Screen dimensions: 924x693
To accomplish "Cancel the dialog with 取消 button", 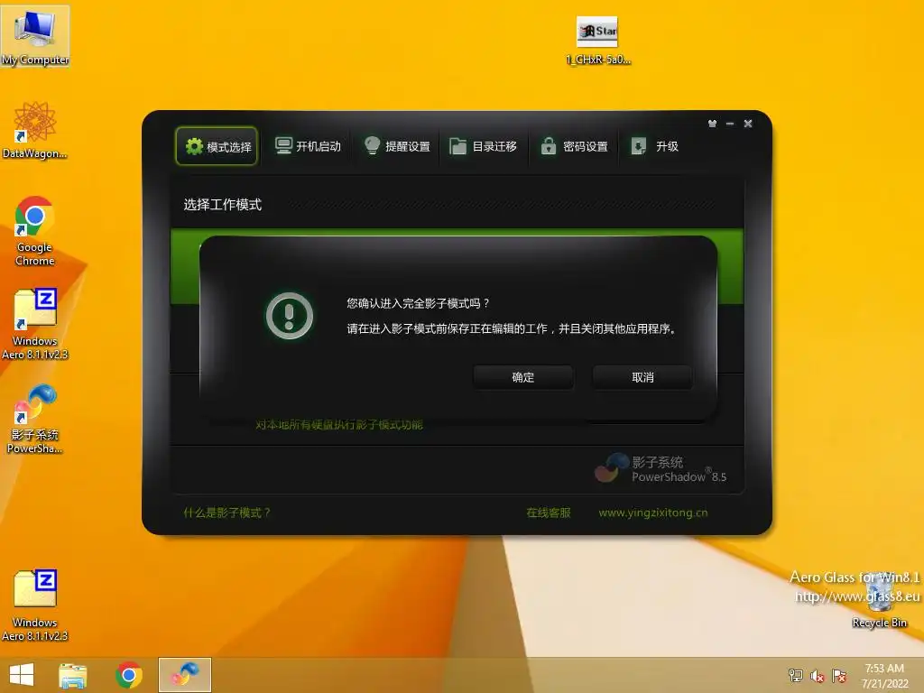I will [x=642, y=377].
